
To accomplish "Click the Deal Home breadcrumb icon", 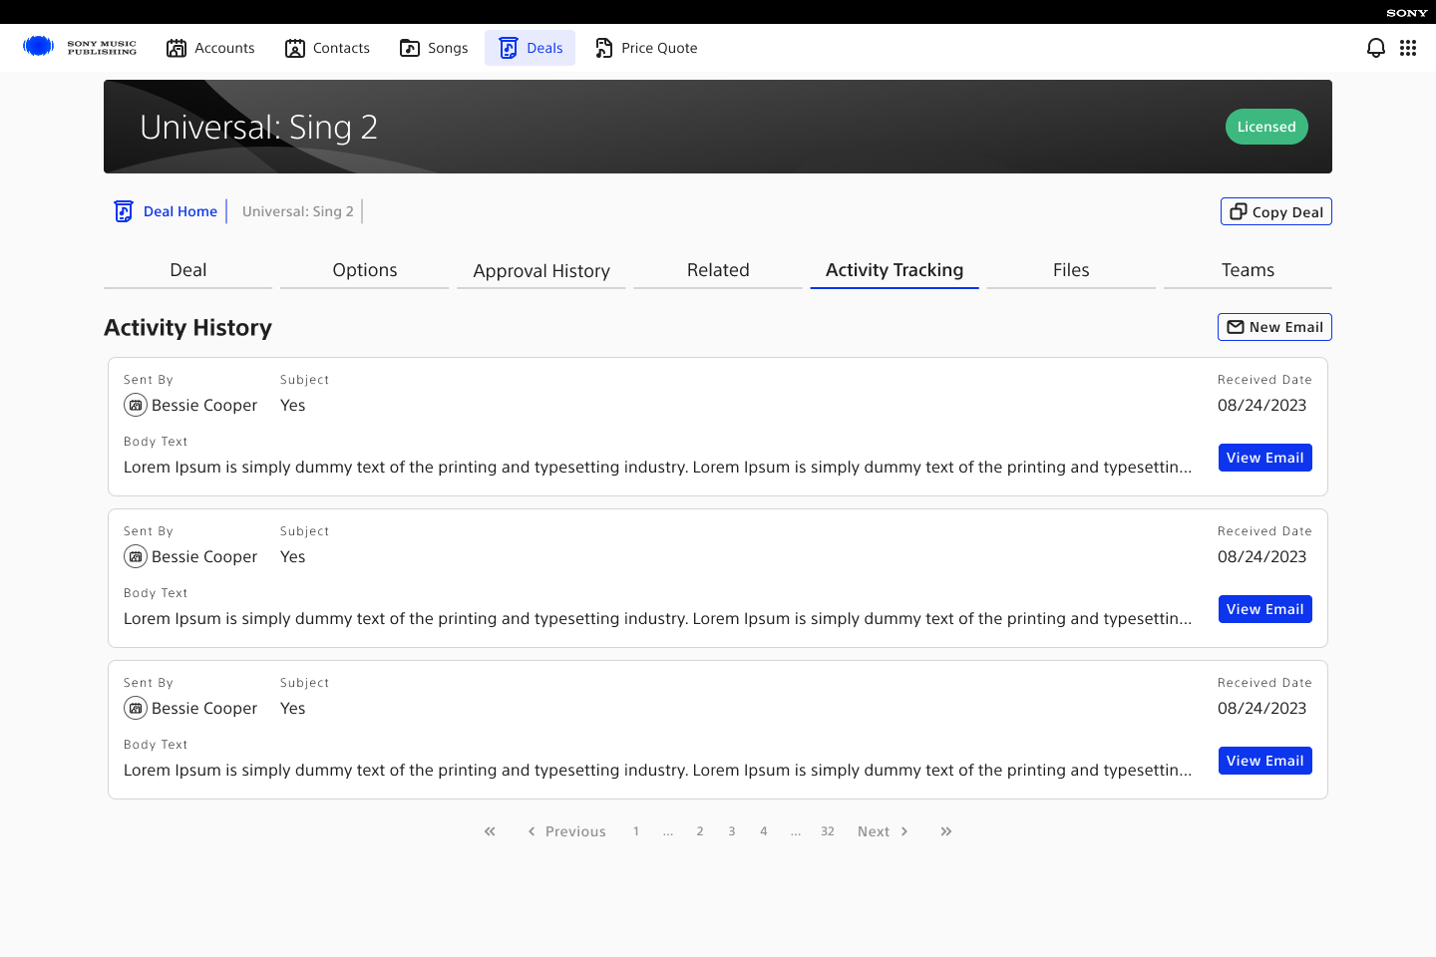I will (124, 211).
